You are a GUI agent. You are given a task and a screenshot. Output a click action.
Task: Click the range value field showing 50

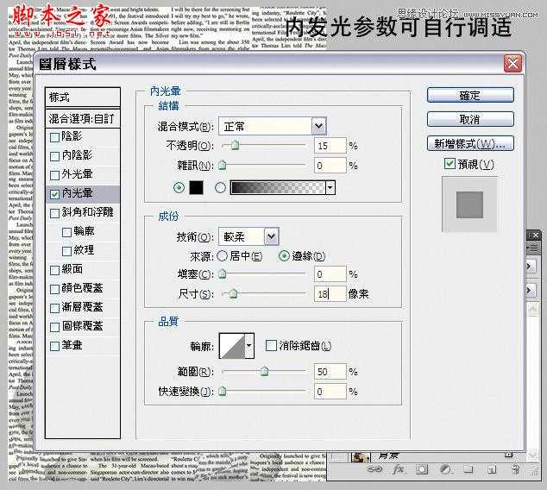[330, 372]
